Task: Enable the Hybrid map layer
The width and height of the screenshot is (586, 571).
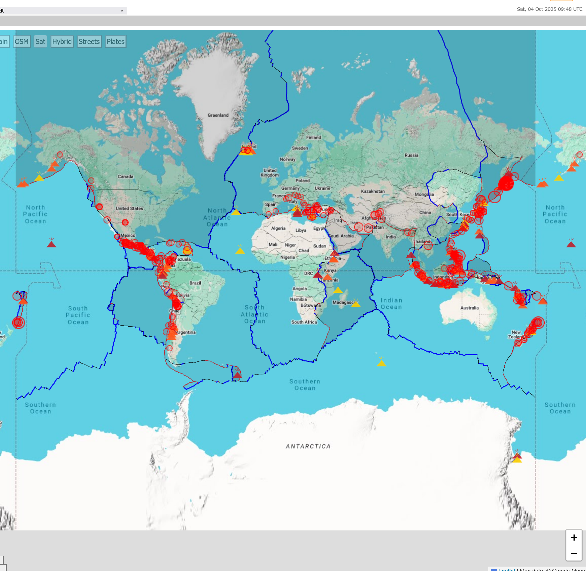Action: (62, 42)
